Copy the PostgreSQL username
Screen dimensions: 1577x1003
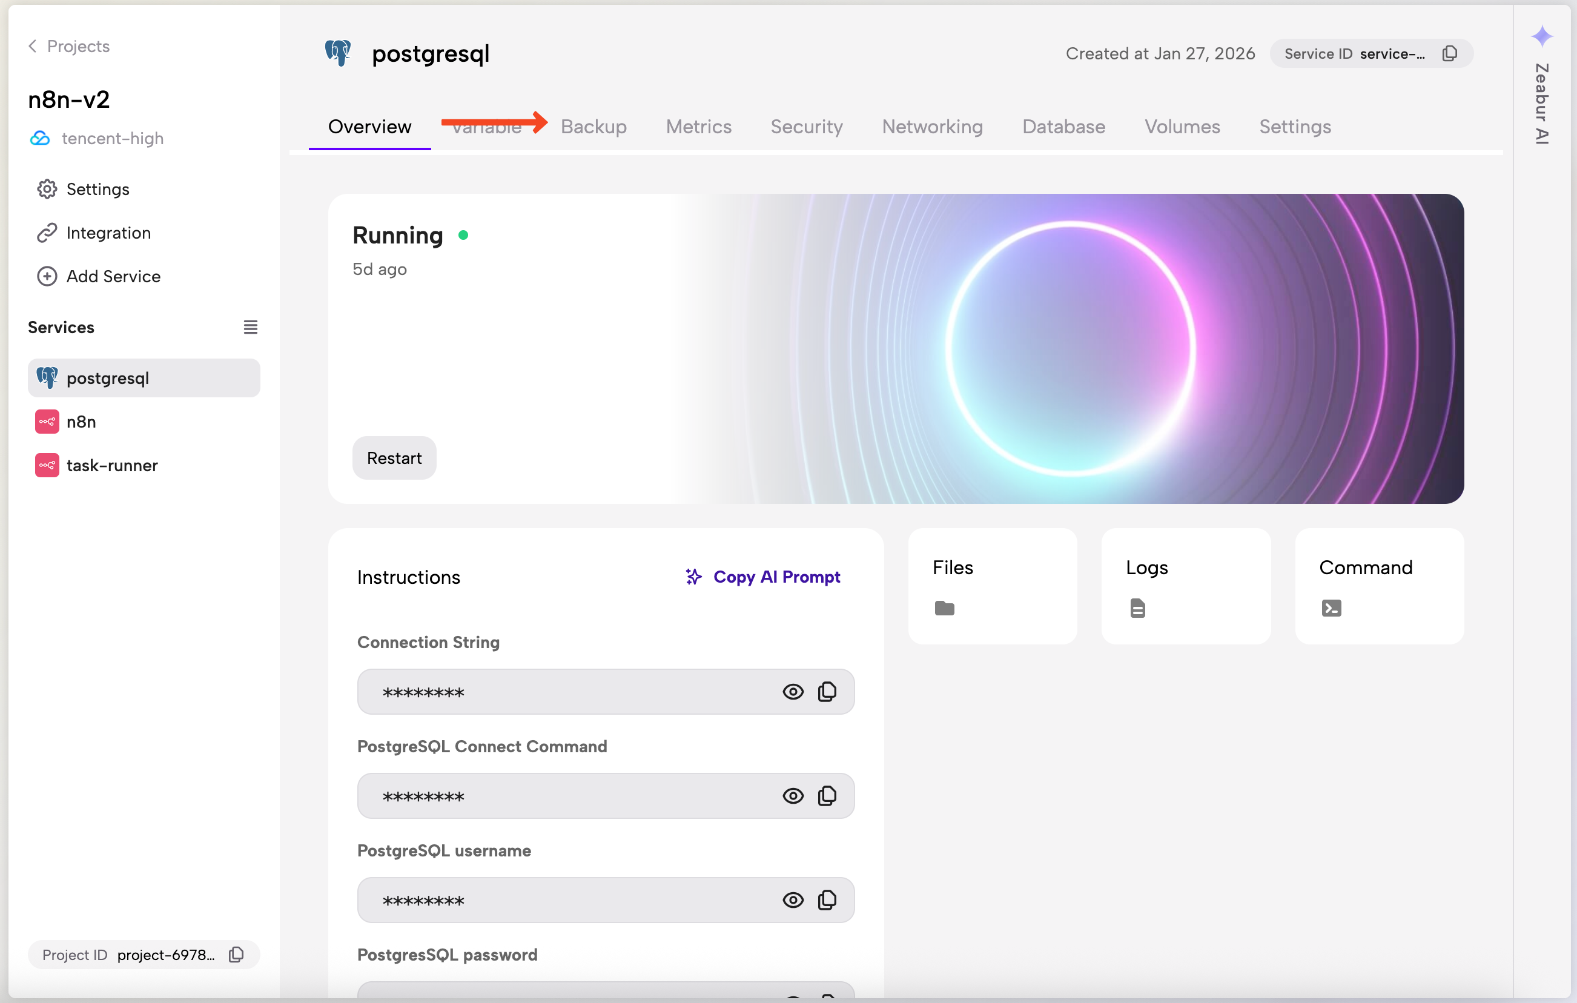827,900
